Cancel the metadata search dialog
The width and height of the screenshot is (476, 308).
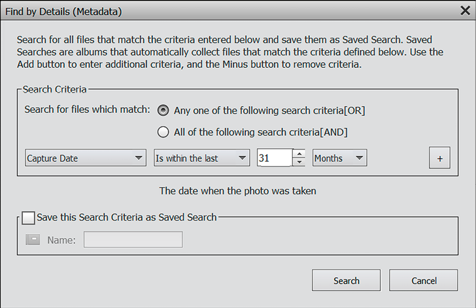coord(424,281)
